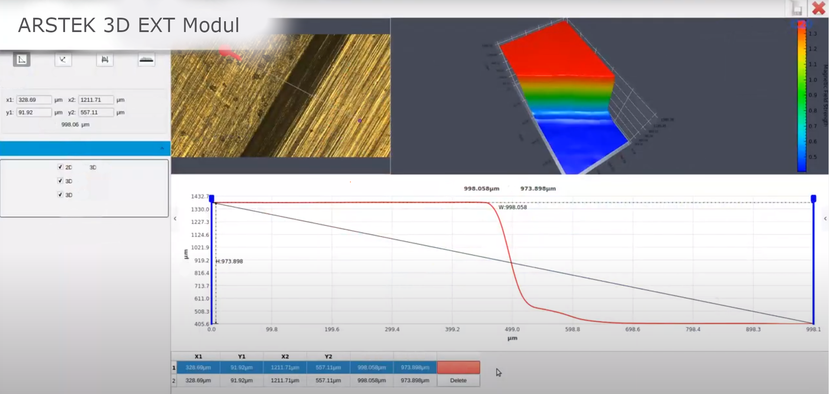The image size is (829, 394).
Task: Close the module with the red X
Action: point(819,8)
